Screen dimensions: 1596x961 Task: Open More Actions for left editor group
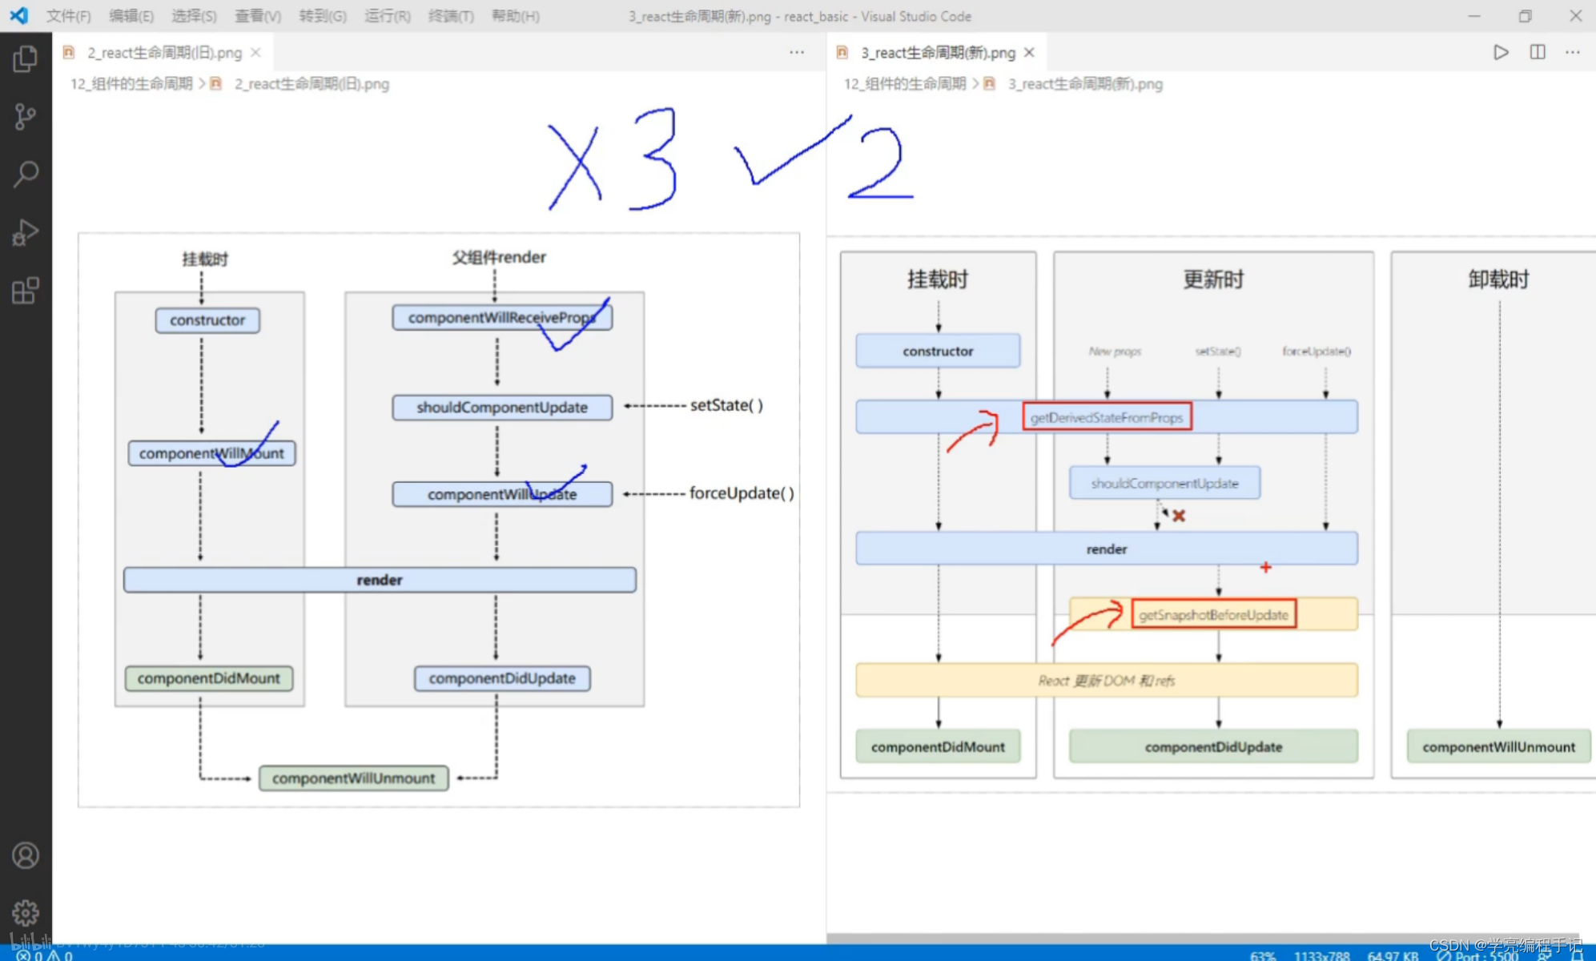[797, 52]
